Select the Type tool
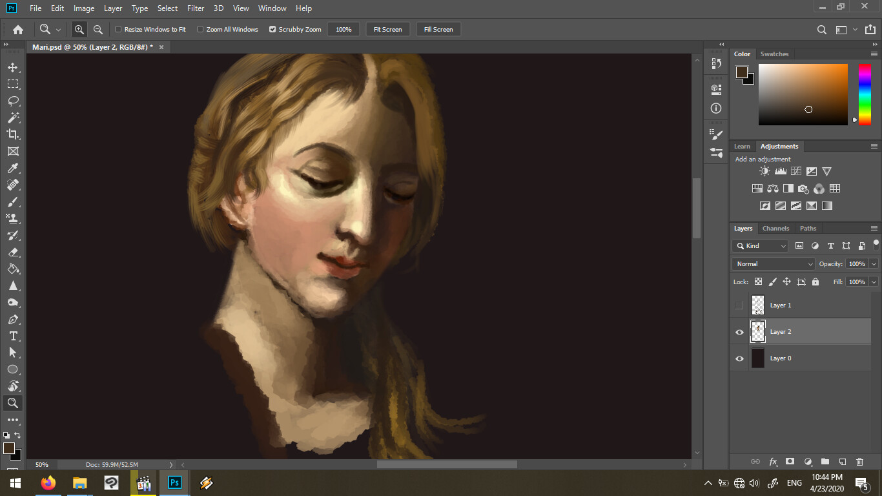Screen dimensions: 882x496 pyautogui.click(x=13, y=336)
